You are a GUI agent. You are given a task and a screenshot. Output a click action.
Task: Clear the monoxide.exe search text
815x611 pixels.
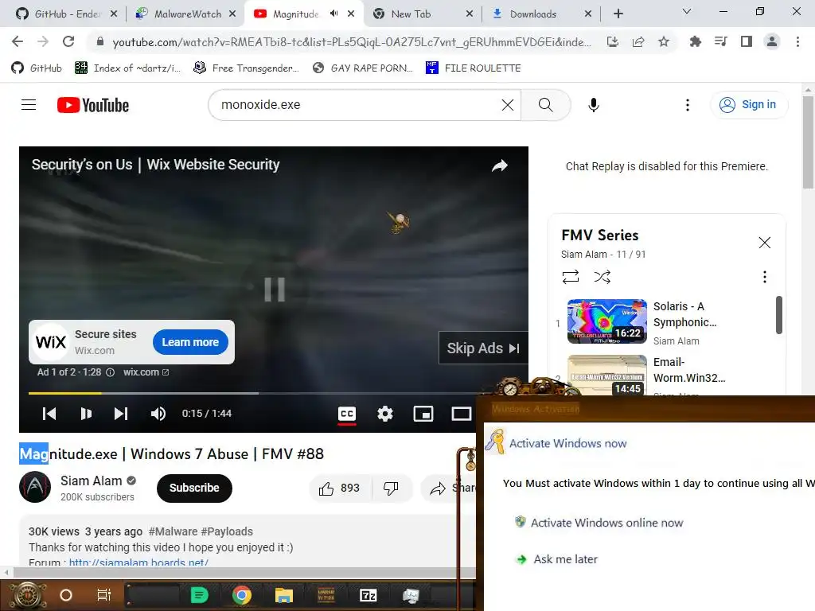508,105
